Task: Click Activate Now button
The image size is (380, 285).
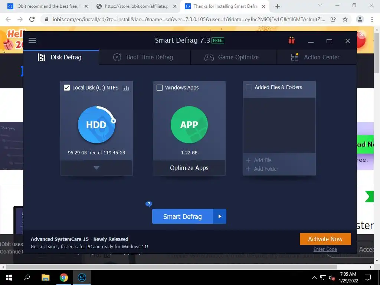Action: [x=325, y=239]
